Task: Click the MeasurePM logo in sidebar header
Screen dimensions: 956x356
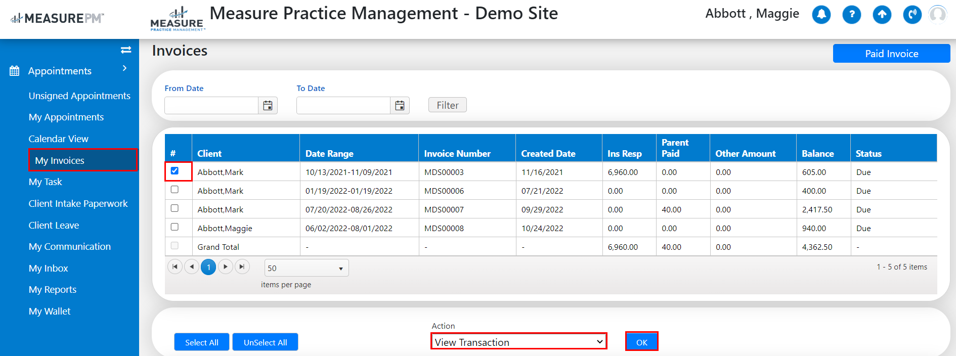Action: (57, 18)
